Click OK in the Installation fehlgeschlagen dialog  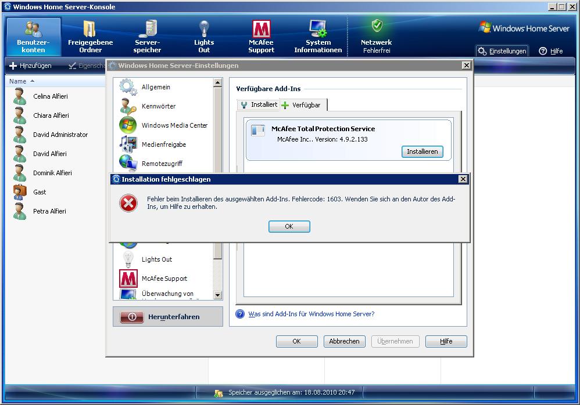(289, 226)
